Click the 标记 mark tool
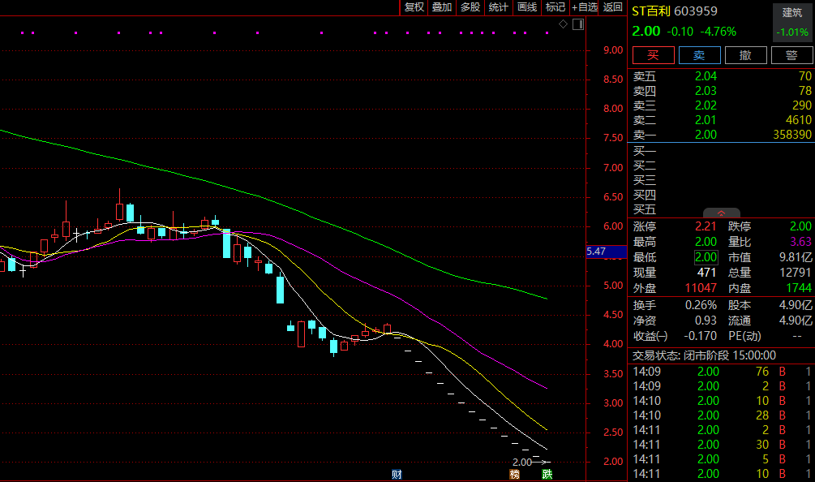Image resolution: width=815 pixels, height=482 pixels. pyautogui.click(x=555, y=7)
